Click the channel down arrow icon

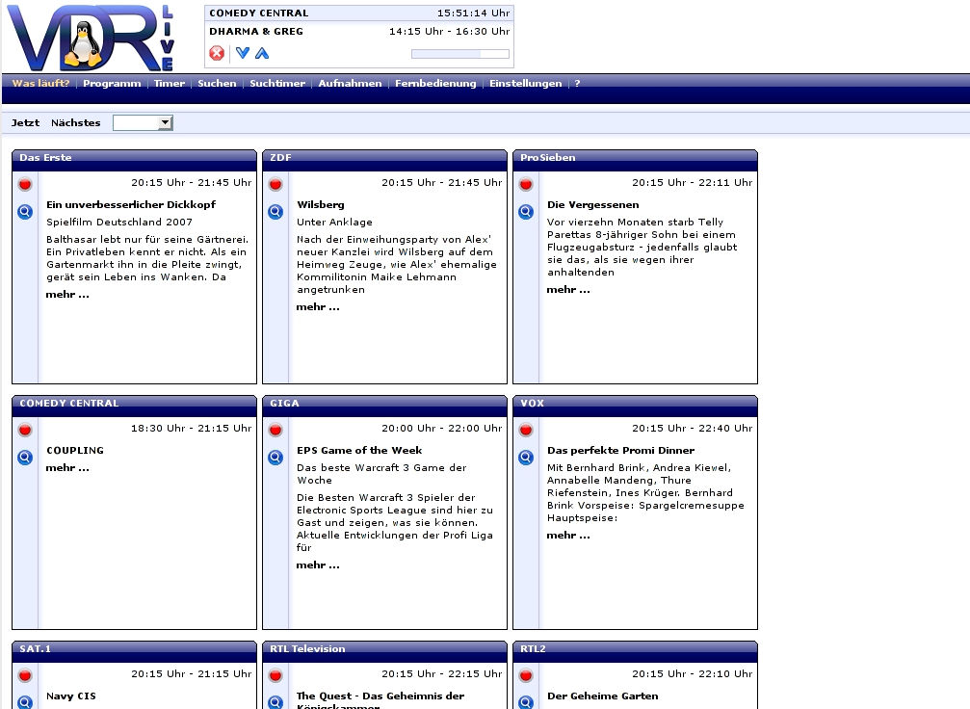pyautogui.click(x=243, y=53)
